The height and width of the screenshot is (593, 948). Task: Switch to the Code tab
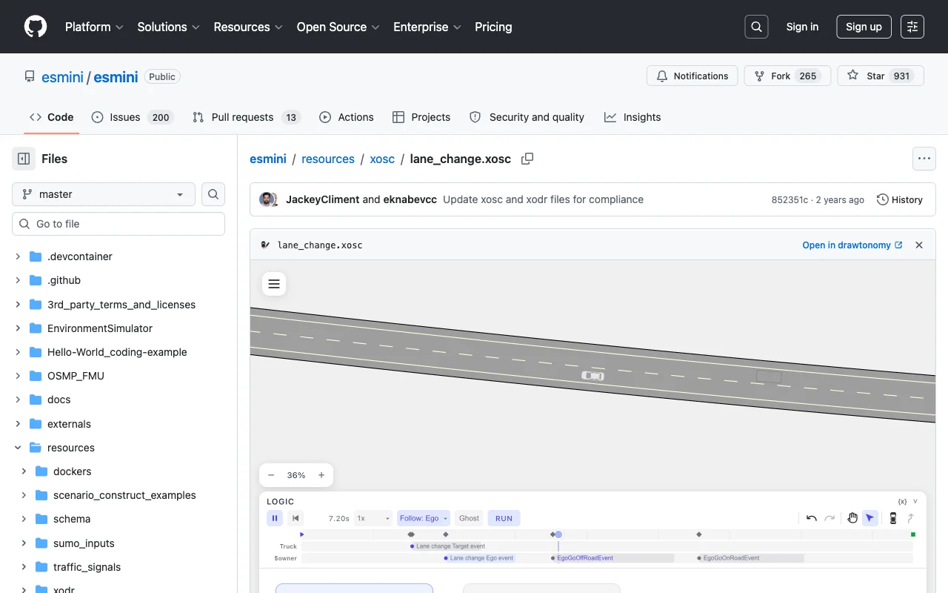click(52, 117)
